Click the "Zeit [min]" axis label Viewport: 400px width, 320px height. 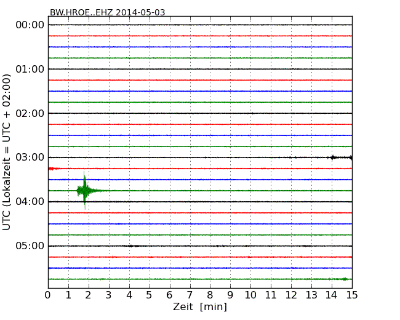tap(200, 306)
